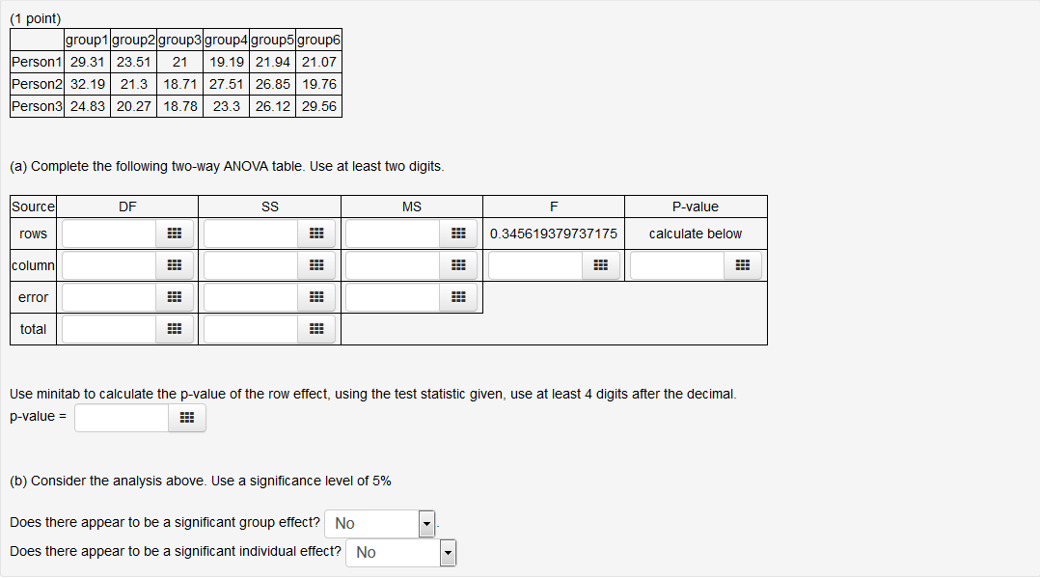Click the editor icon next to rows MS
Image resolution: width=1040 pixels, height=578 pixels.
point(456,233)
